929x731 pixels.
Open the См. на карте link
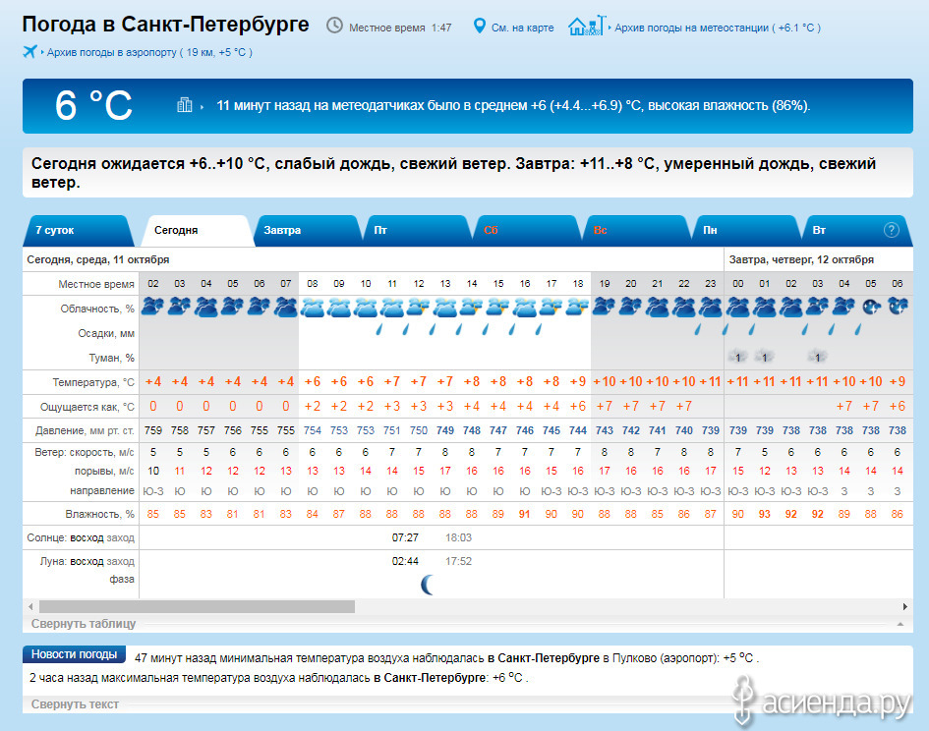click(523, 28)
